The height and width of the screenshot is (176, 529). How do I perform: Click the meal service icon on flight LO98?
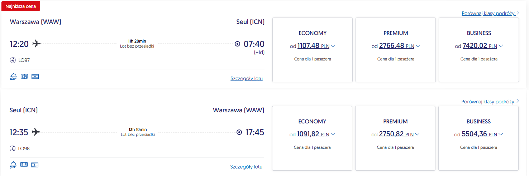13,165
